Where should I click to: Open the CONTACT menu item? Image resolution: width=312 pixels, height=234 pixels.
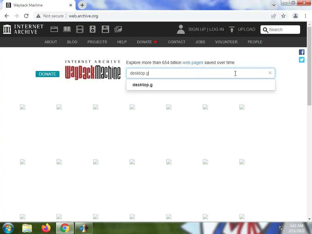click(x=176, y=42)
